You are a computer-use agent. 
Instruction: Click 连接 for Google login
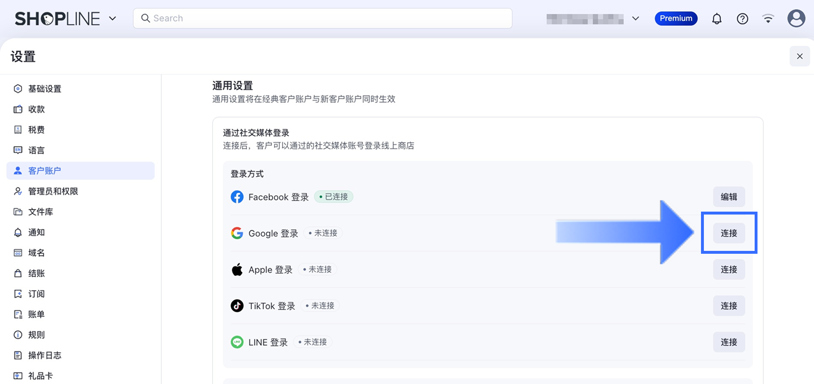(729, 233)
